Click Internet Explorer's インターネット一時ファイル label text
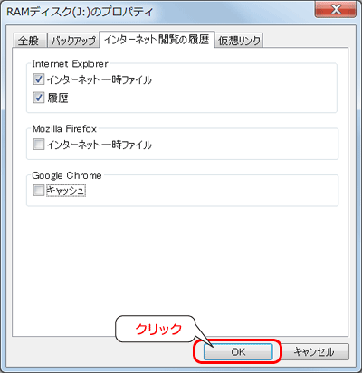The image size is (362, 373). point(100,79)
